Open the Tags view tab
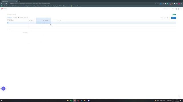This screenshot has height=102, width=183. (x=15, y=18)
